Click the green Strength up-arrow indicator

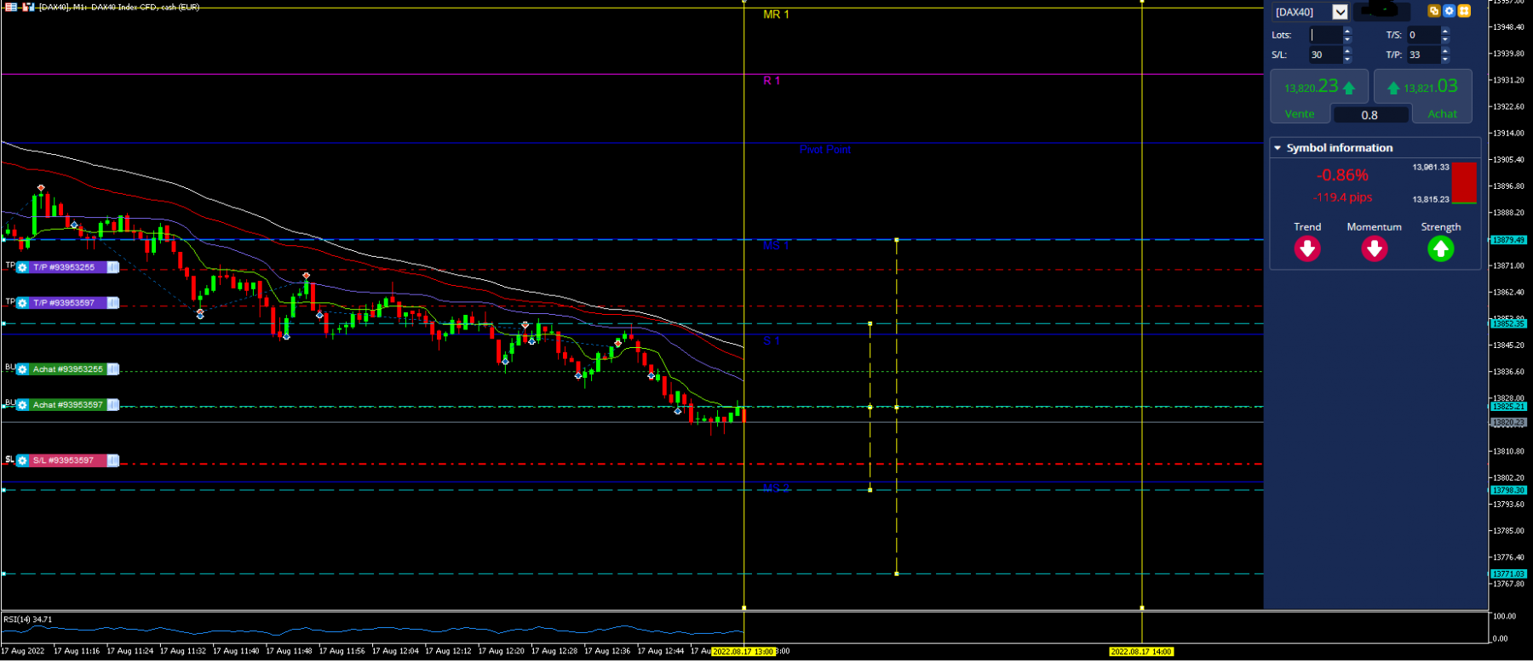(x=1441, y=248)
